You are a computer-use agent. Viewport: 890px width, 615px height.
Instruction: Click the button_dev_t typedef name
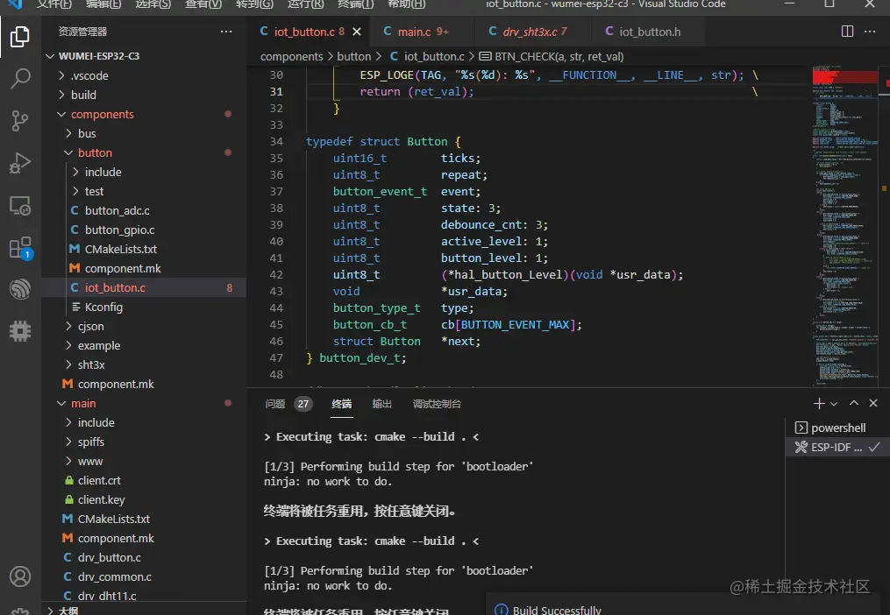click(361, 358)
